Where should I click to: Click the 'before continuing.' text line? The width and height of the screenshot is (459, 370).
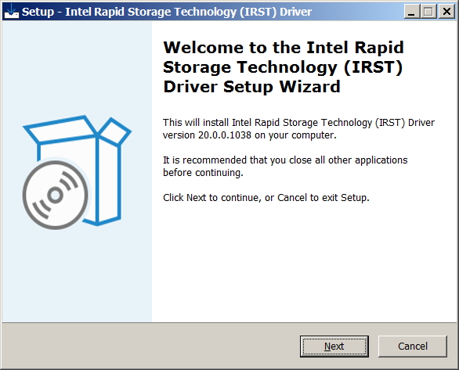click(203, 173)
